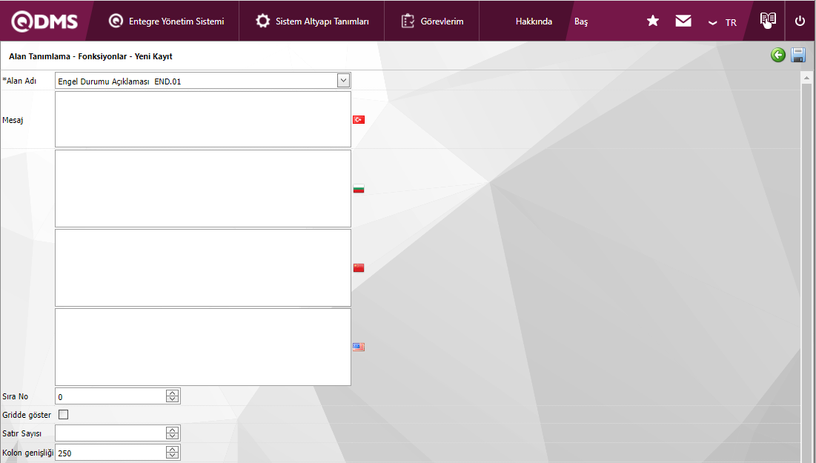Expand the TR language selector
Viewport: 816px width, 463px height.
point(723,22)
